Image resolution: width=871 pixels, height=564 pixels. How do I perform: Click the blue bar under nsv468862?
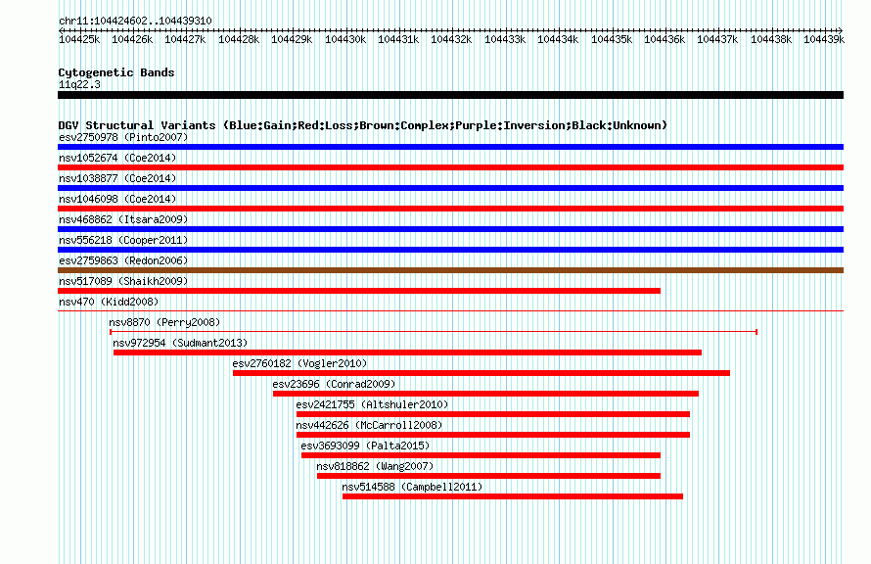click(450, 229)
